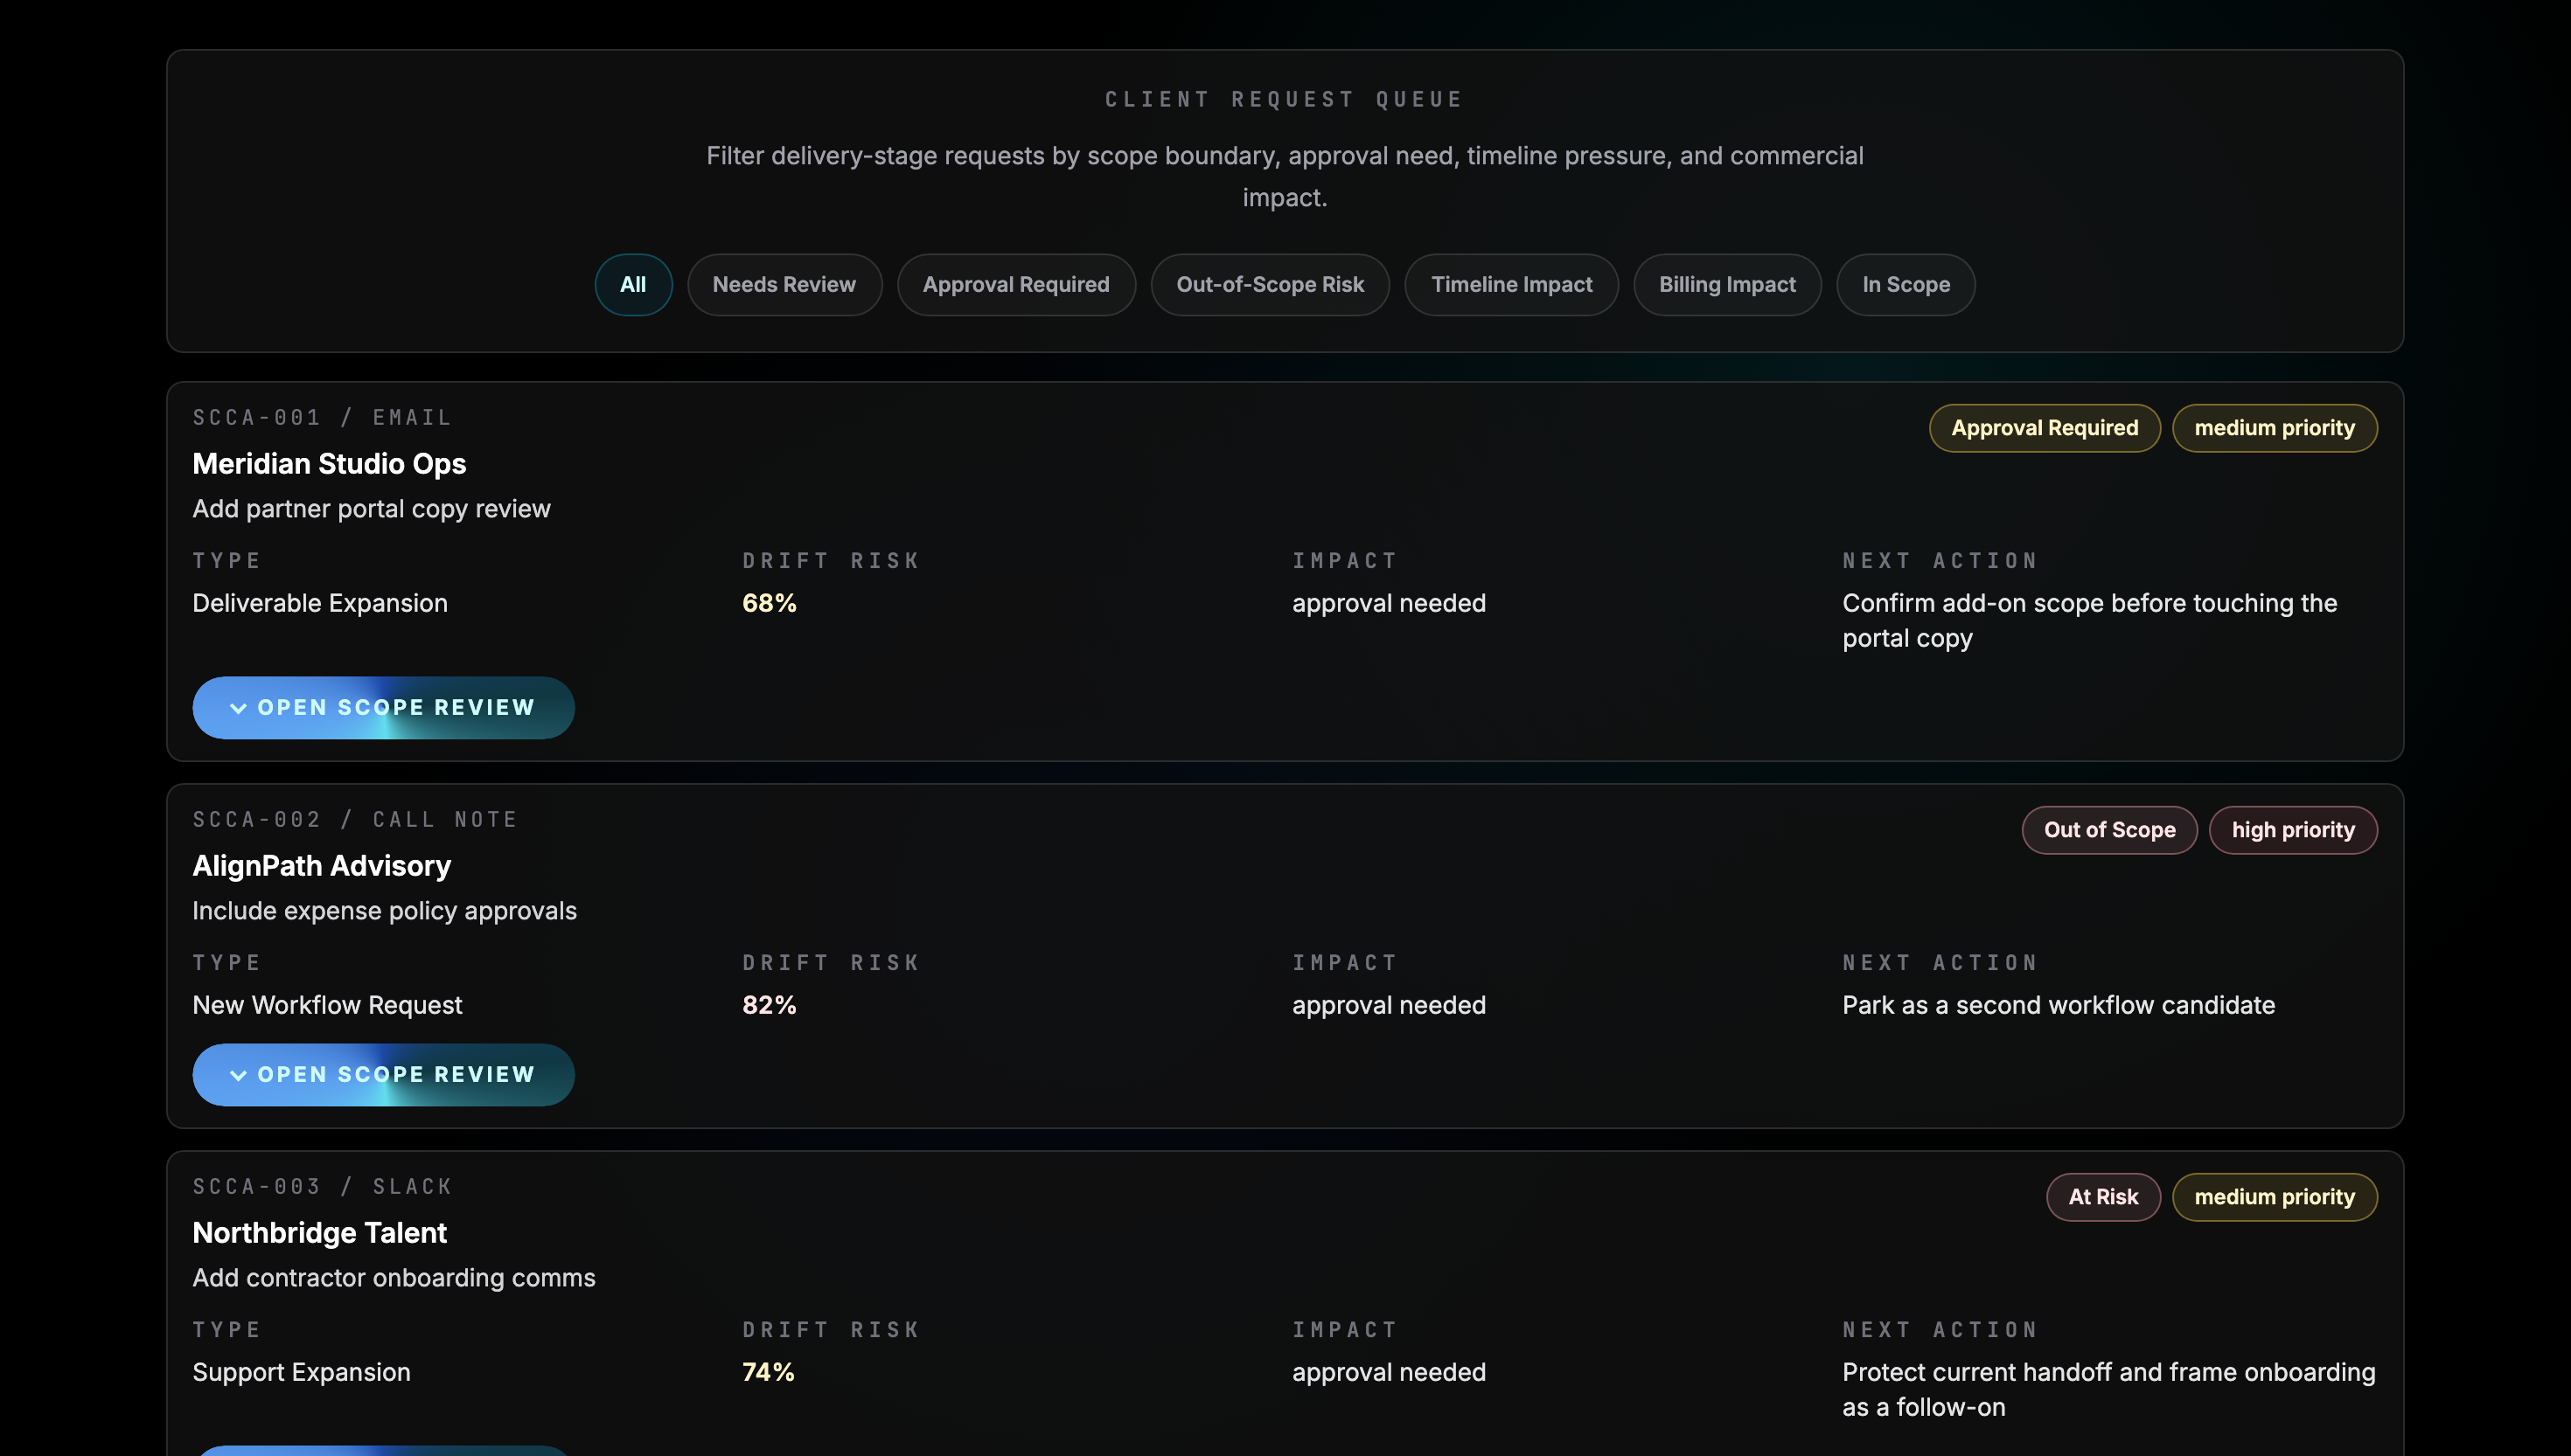Filter by Needs Review

(x=784, y=285)
